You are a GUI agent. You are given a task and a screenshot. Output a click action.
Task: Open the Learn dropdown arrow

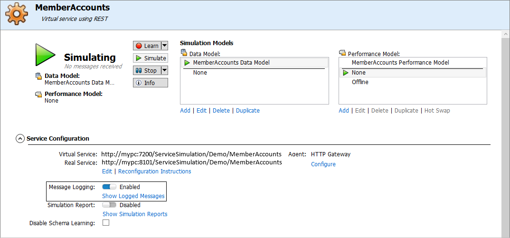164,46
